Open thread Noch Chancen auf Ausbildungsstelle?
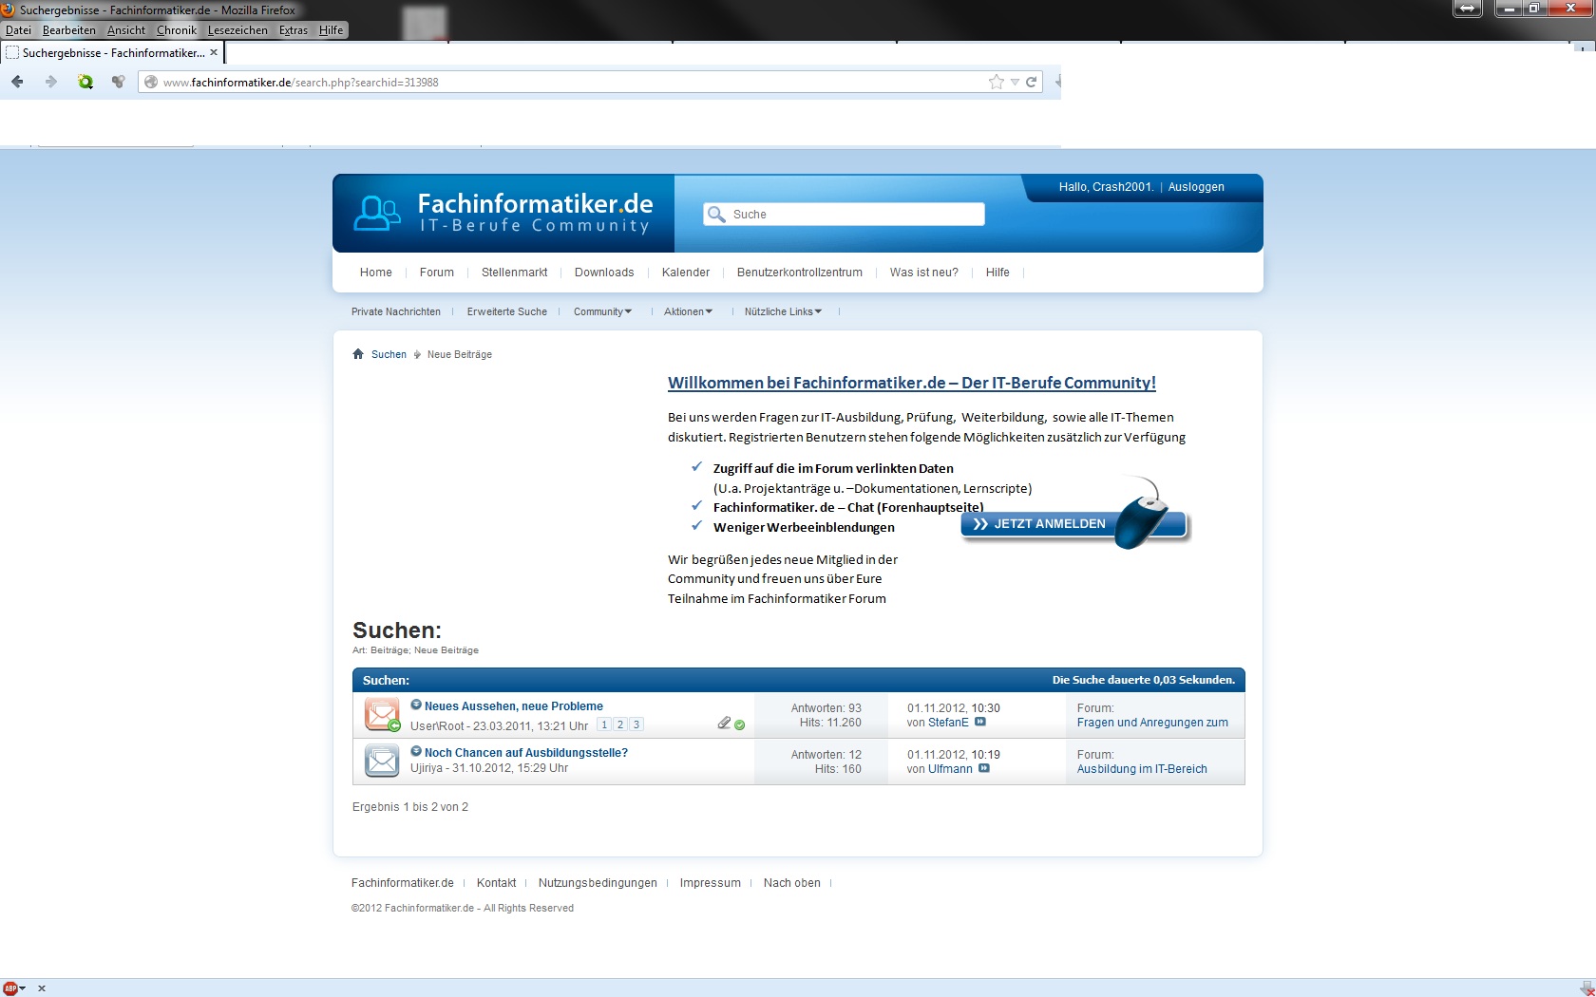Screen dimensions: 1596x997 [526, 753]
